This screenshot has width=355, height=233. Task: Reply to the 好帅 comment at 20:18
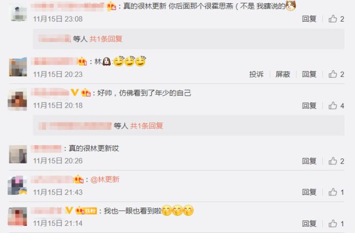(x=309, y=105)
